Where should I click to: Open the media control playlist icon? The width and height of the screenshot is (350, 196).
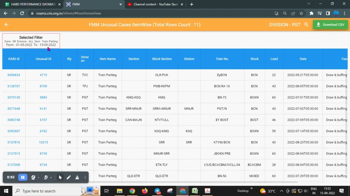point(320,13)
